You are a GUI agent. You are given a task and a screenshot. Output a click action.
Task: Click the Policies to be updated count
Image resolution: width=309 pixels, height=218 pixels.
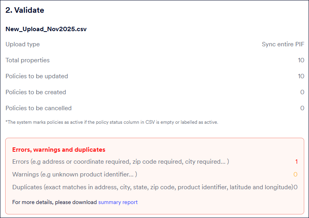coord(301,76)
